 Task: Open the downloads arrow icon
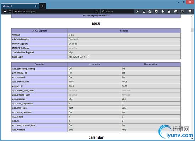click(x=163, y=12)
